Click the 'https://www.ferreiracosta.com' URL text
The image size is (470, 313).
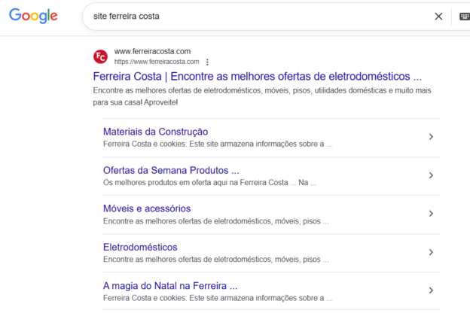coord(157,62)
